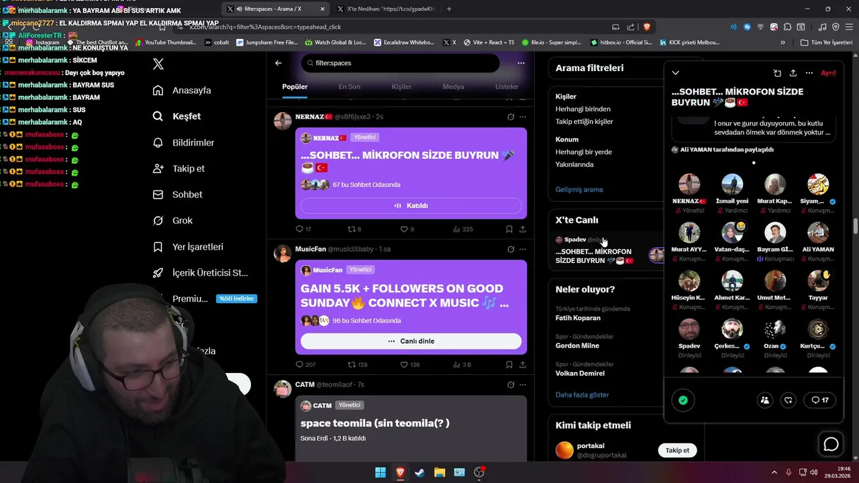The image size is (859, 483).
Task: Collapse the space panel with chevron
Action: (676, 72)
